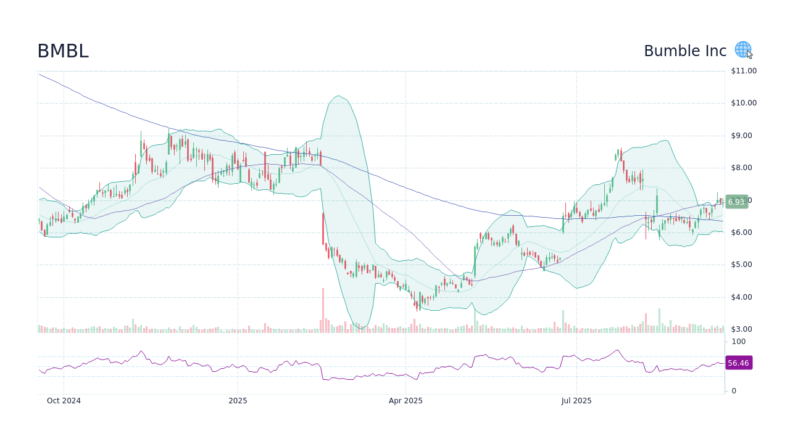Click the Oct 2024 axis label
This screenshot has height=444, width=790.
pyautogui.click(x=64, y=400)
